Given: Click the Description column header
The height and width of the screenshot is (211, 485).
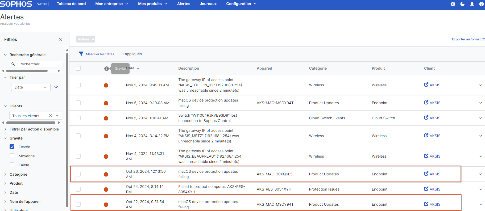Looking at the screenshot, I should pos(189,68).
